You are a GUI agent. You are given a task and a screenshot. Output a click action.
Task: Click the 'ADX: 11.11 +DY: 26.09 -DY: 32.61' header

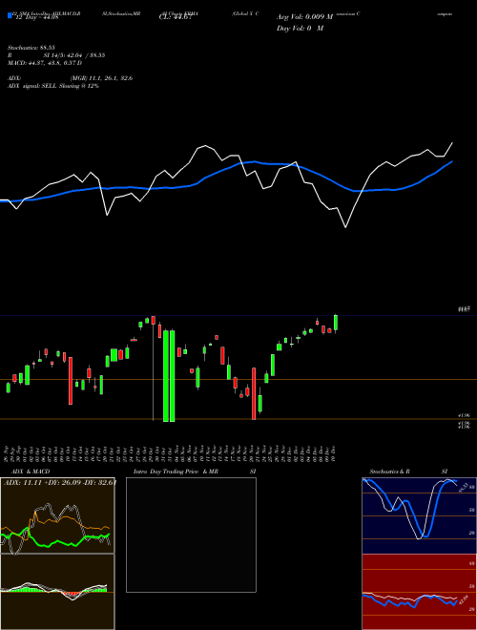(60, 482)
